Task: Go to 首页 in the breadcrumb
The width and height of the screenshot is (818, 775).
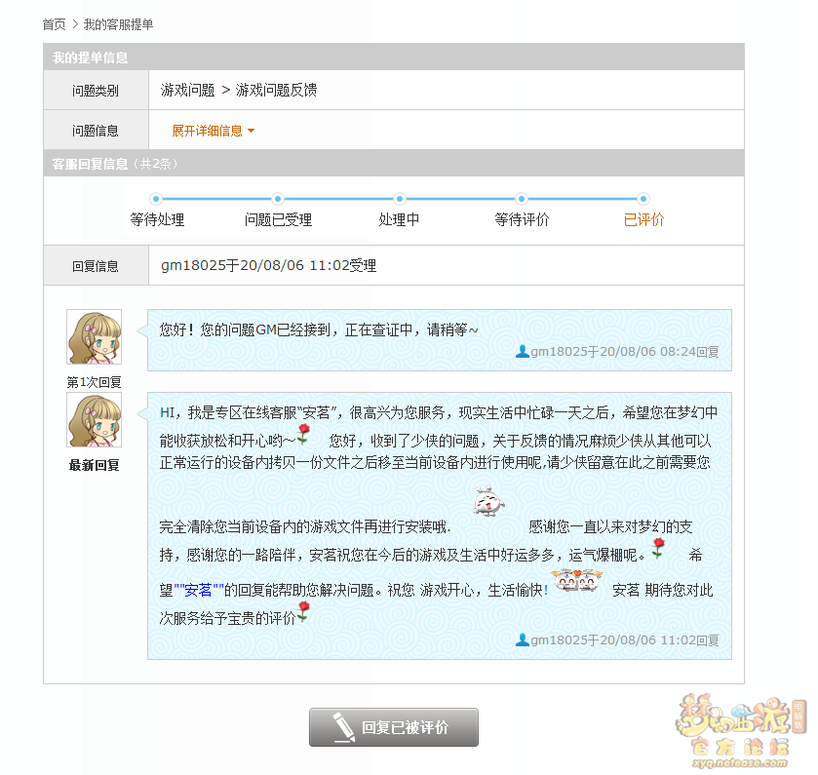Action: [55, 24]
